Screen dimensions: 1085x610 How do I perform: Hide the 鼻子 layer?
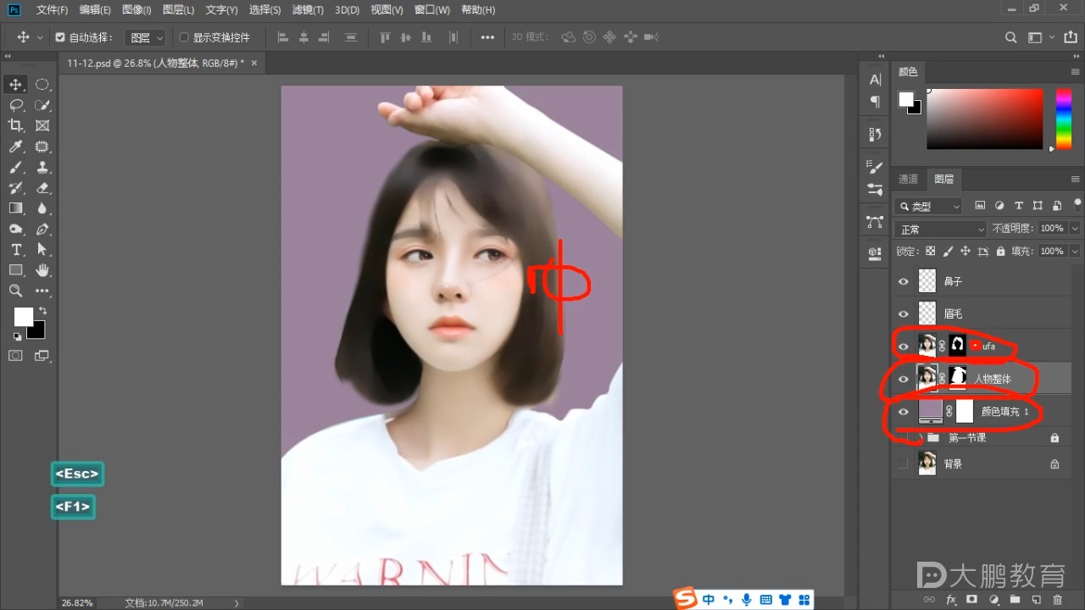tap(903, 281)
